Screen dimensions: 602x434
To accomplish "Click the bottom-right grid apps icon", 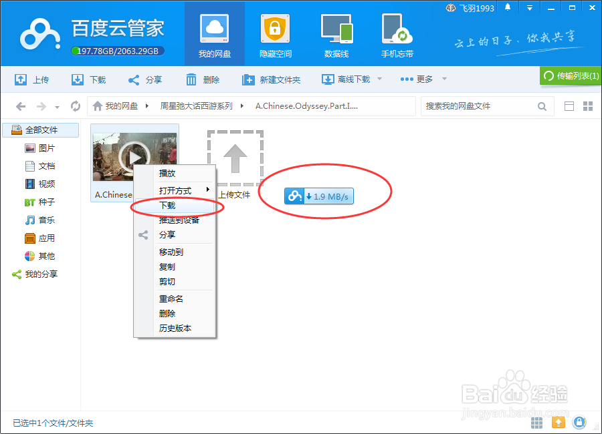I will pyautogui.click(x=536, y=423).
